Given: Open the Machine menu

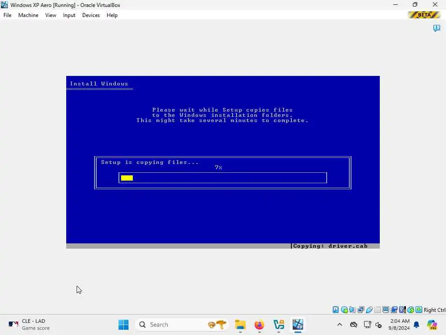Looking at the screenshot, I should pyautogui.click(x=28, y=15).
